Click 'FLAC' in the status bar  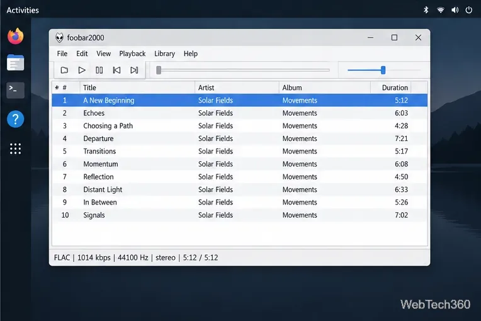[62, 257]
